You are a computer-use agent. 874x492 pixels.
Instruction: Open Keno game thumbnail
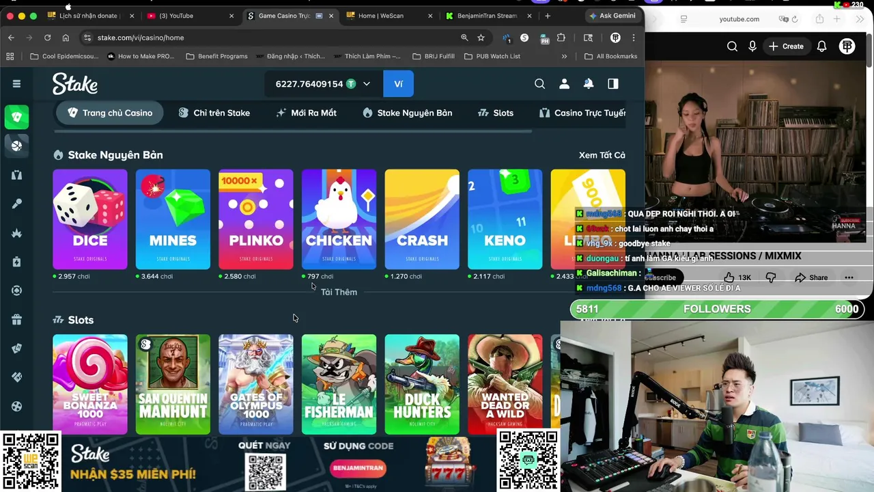click(505, 219)
